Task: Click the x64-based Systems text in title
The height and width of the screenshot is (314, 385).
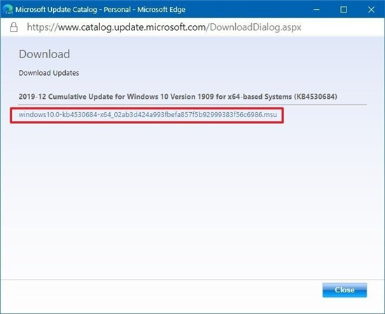Action: click(x=260, y=97)
